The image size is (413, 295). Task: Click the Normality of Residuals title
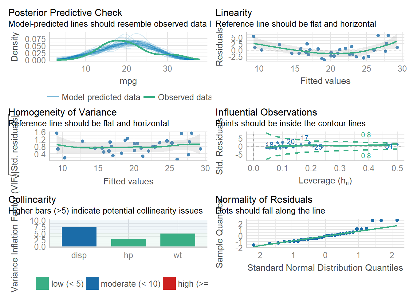click(x=264, y=200)
